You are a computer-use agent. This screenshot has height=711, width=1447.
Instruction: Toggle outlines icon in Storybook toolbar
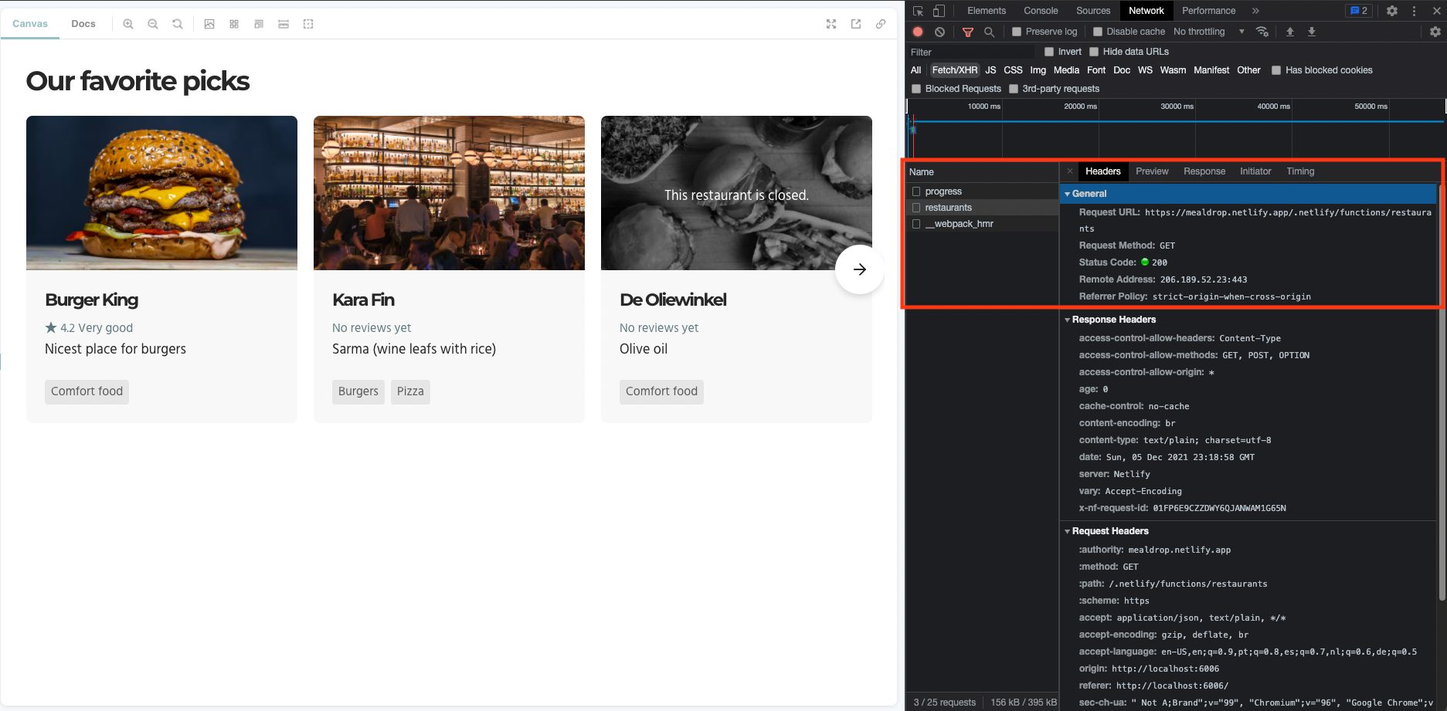[308, 24]
